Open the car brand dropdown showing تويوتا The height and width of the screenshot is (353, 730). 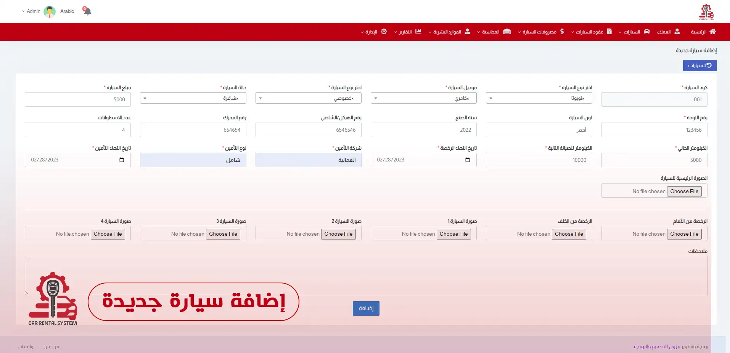[539, 98]
